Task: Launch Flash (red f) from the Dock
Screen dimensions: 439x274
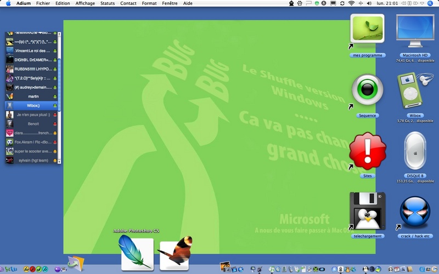Action: pyautogui.click(x=32, y=269)
